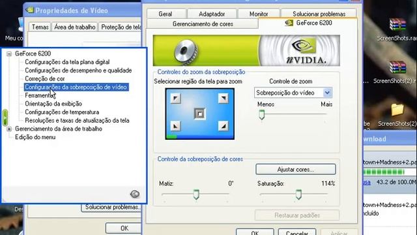Image resolution: width=417 pixels, height=235 pixels.
Task: Click the top-left zoom region arrow
Action: click(x=175, y=99)
